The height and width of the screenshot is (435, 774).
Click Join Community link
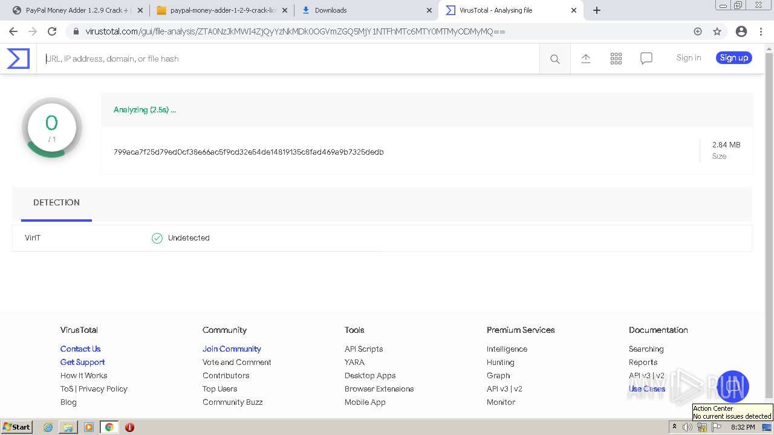point(232,349)
